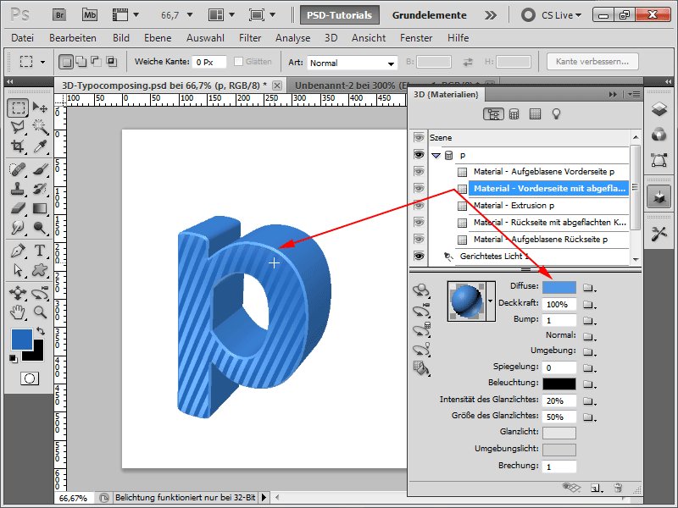
Task: Select the Move tool
Action: tap(40, 108)
